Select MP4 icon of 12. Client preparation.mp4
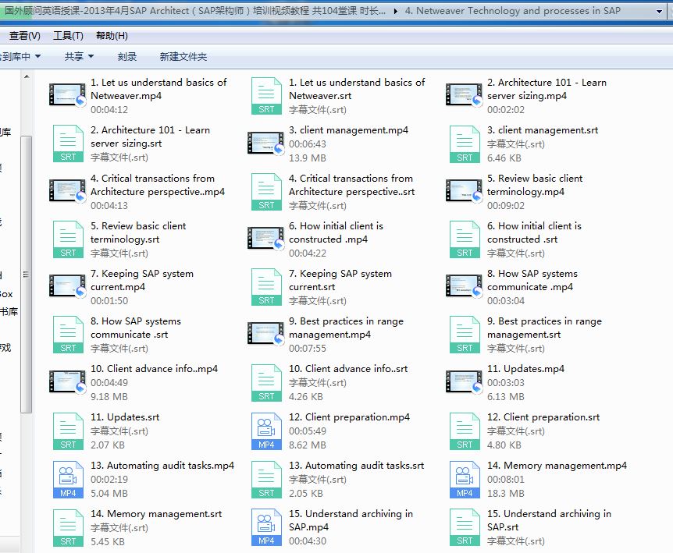This screenshot has width=673, height=553. point(266,431)
